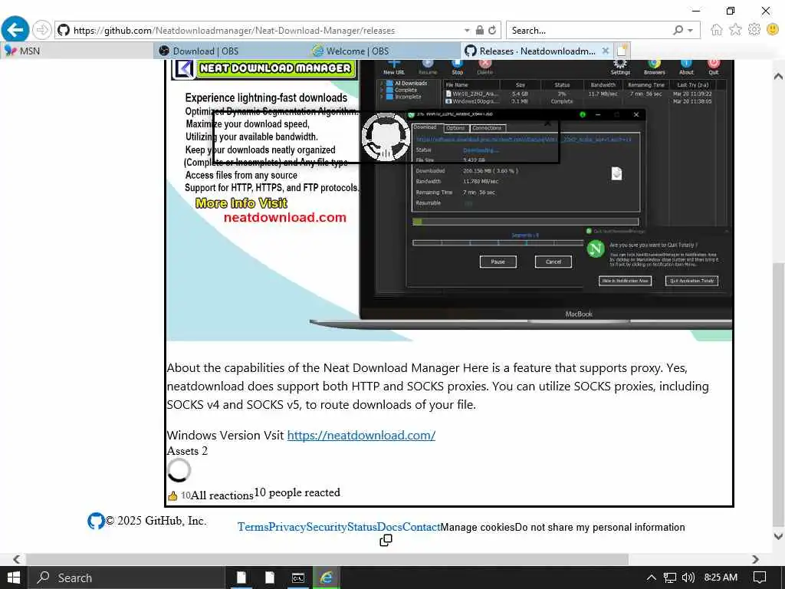The image size is (785, 589).
Task: Open the Status footer link
Action: pos(362,527)
